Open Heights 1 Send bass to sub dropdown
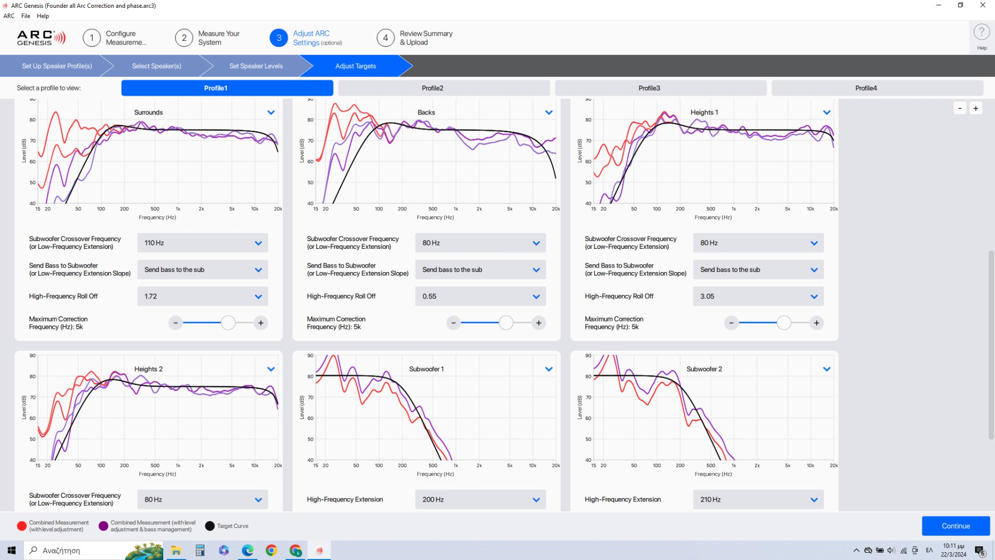995x560 pixels. pyautogui.click(x=758, y=270)
